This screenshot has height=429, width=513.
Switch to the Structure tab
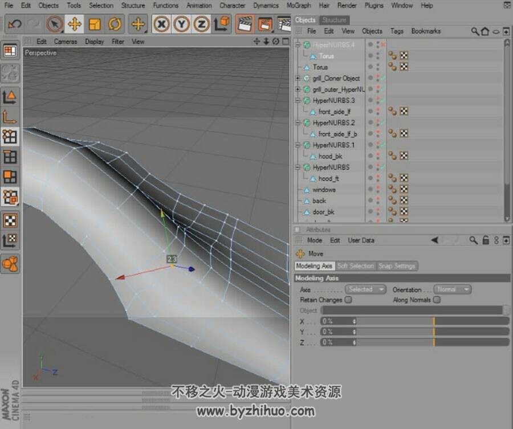334,20
